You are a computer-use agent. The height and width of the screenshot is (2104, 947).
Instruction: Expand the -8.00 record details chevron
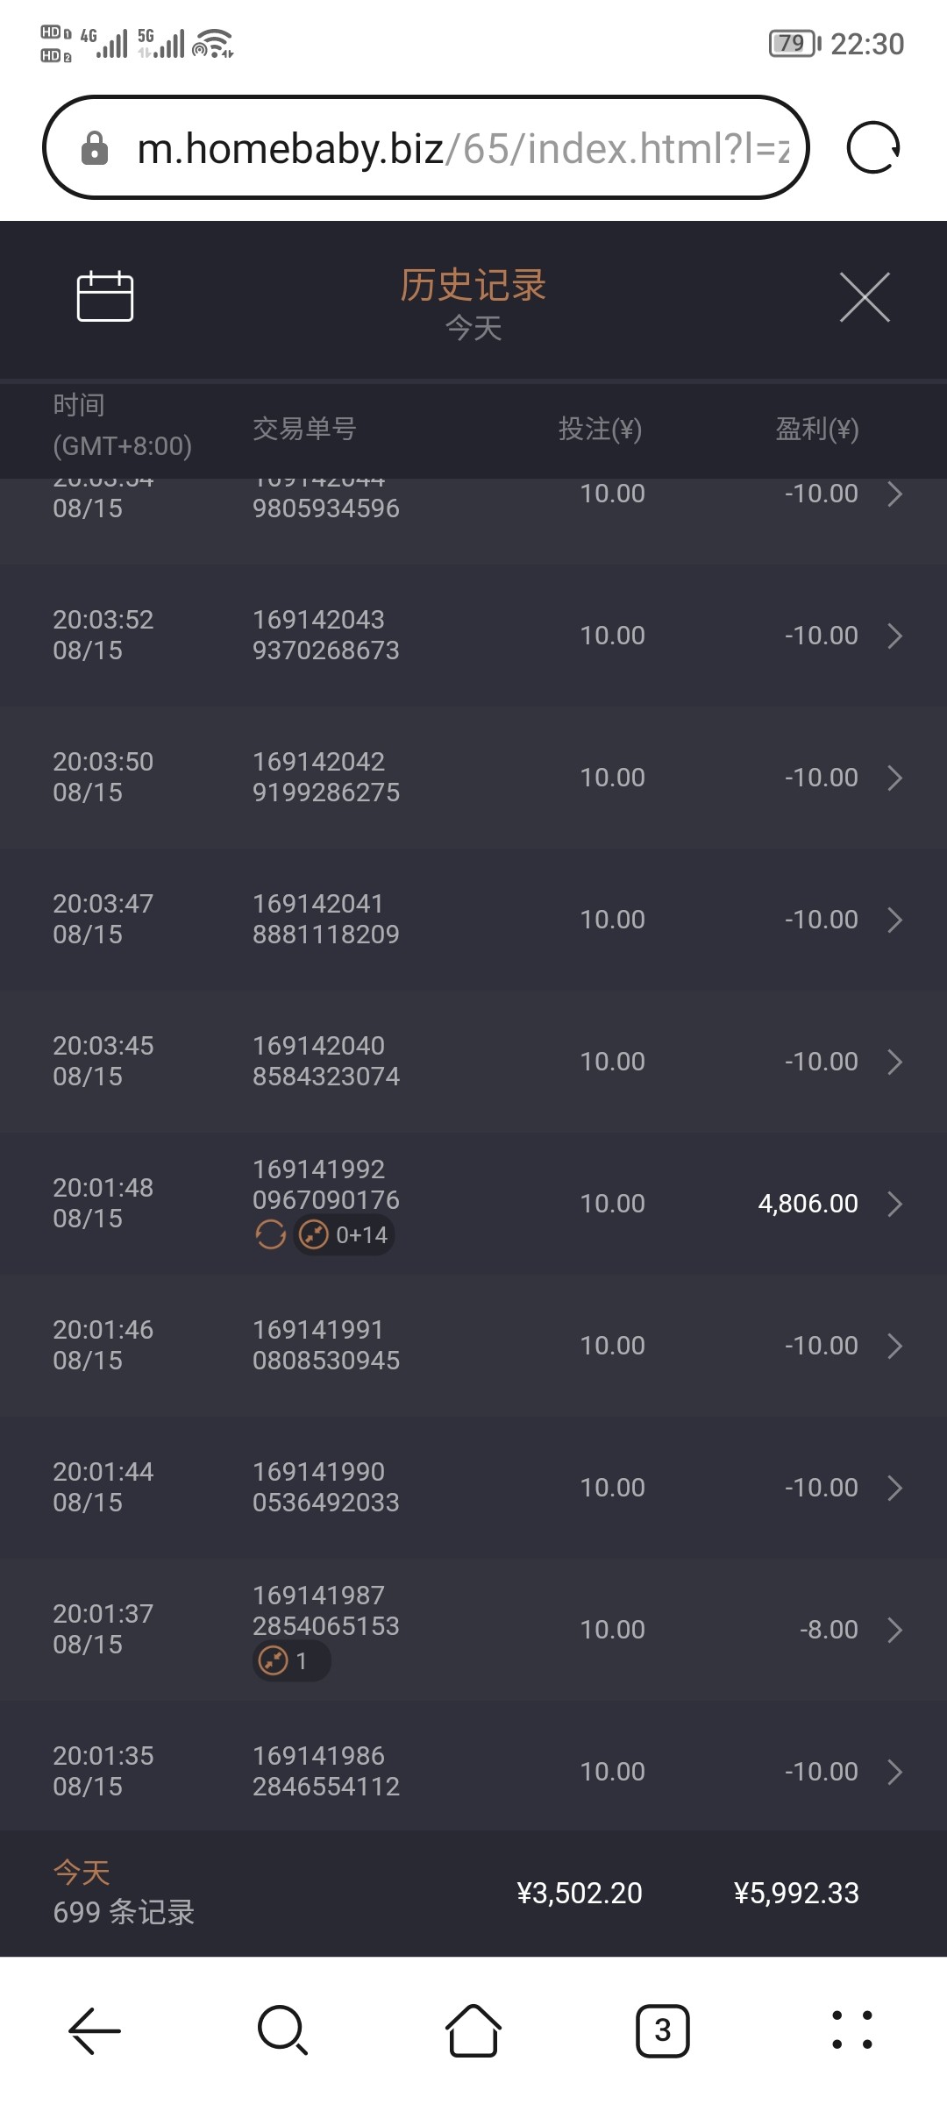[x=894, y=1630]
